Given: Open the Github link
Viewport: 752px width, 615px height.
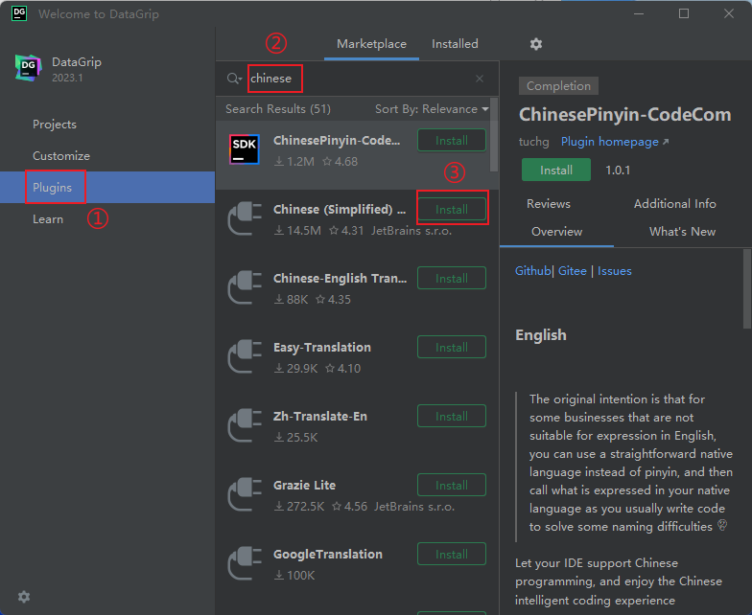Looking at the screenshot, I should [533, 271].
